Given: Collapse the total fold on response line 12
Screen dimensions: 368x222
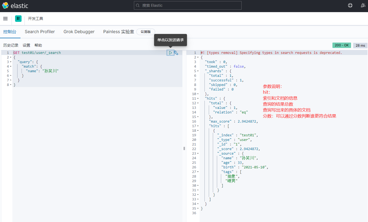Looking at the screenshot, I should tap(198, 103).
